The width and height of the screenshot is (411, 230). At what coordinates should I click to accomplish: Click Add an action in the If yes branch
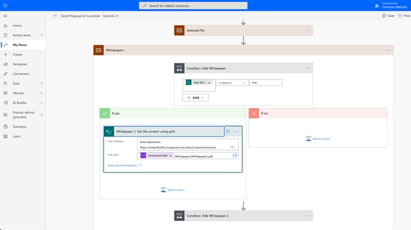(173, 190)
